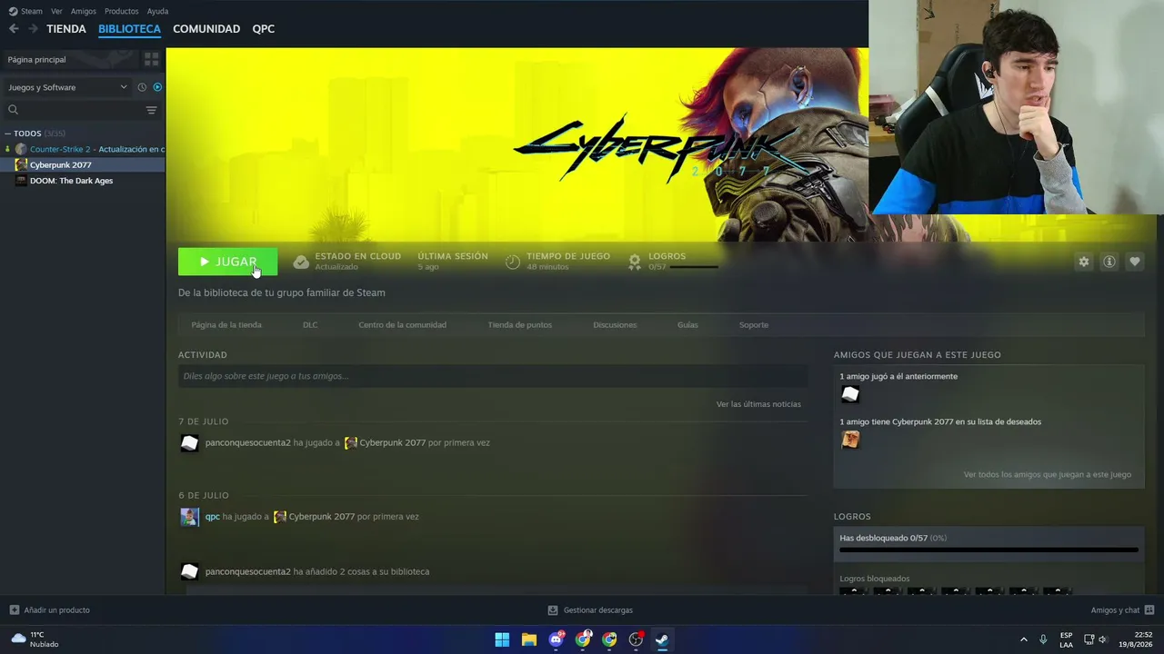Open Tienda de puntos link
The width and height of the screenshot is (1164, 654).
(519, 325)
